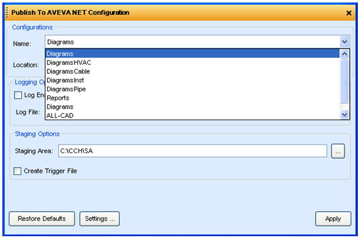The width and height of the screenshot is (359, 238).
Task: Click the list scrollbar down arrow
Action: (345, 114)
